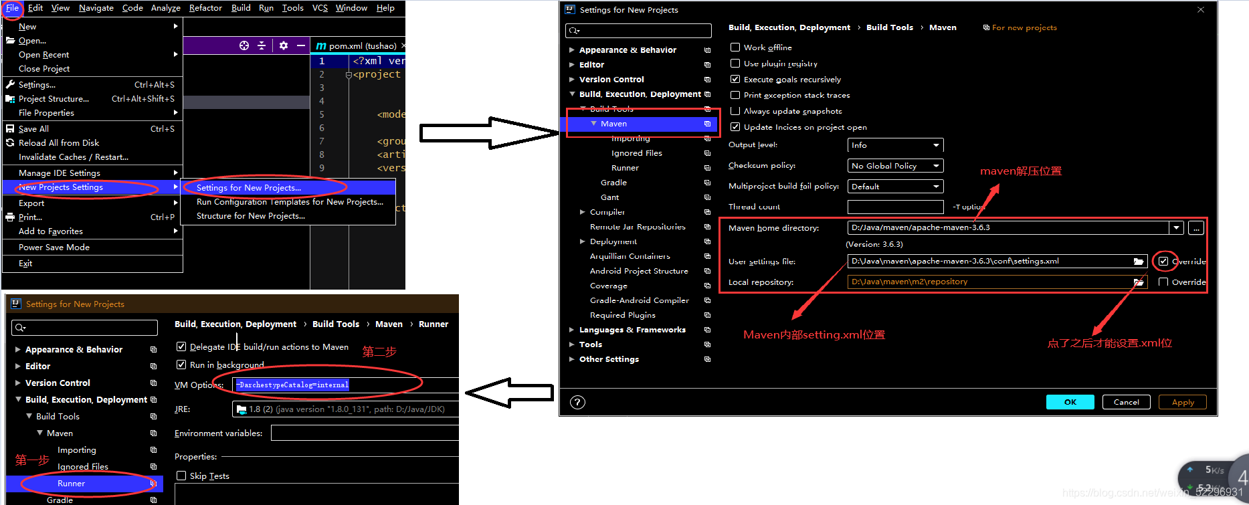Toggle Work offline checkbox
This screenshot has height=505, width=1249.
[x=735, y=47]
